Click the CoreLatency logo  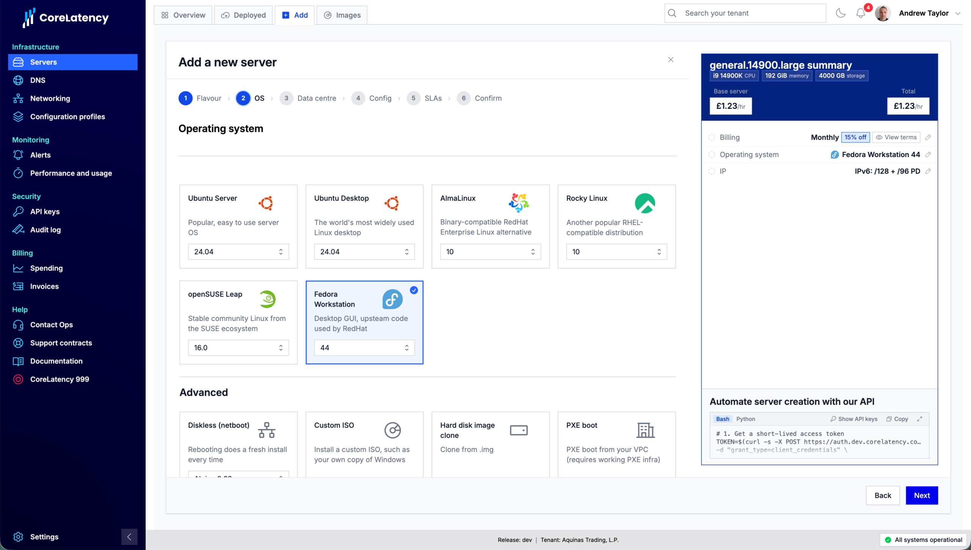[x=66, y=17]
